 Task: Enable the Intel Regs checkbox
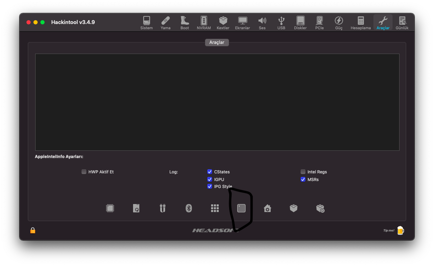click(x=303, y=172)
